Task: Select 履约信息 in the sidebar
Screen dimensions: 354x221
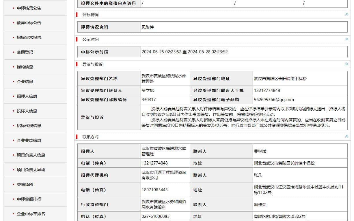Action: tap(25, 67)
